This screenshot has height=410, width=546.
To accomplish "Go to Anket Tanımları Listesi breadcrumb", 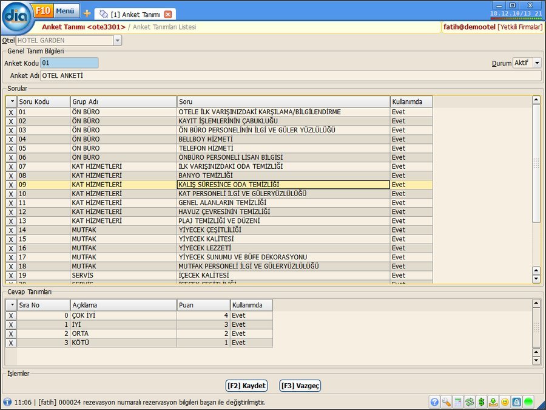I will (x=164, y=27).
